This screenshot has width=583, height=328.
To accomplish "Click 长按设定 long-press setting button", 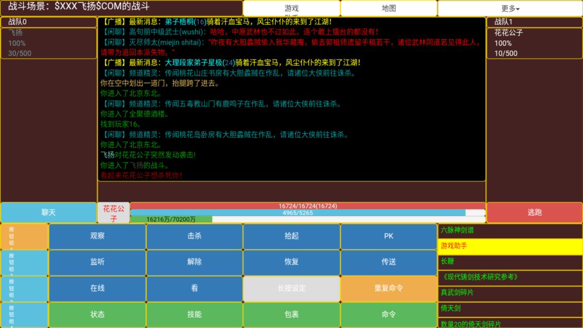I will pos(291,288).
